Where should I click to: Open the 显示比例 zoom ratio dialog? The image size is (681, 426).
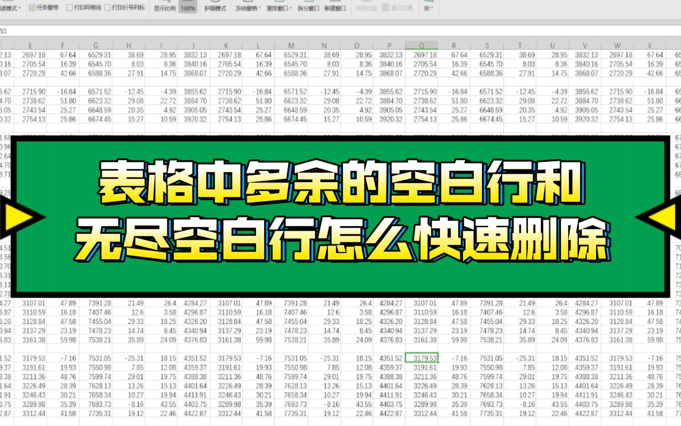(164, 8)
